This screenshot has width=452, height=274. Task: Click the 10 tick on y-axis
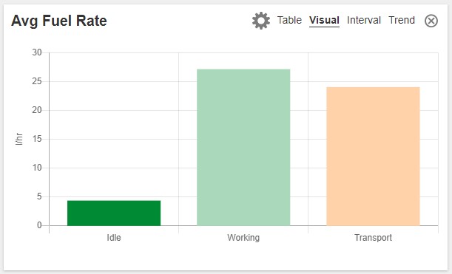[x=37, y=168]
